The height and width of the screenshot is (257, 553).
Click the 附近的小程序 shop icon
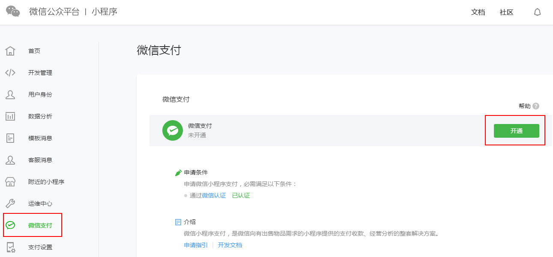click(10, 181)
